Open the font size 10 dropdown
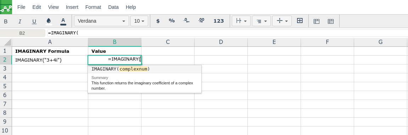Viewport: 408px width, 135px height. [x=139, y=21]
